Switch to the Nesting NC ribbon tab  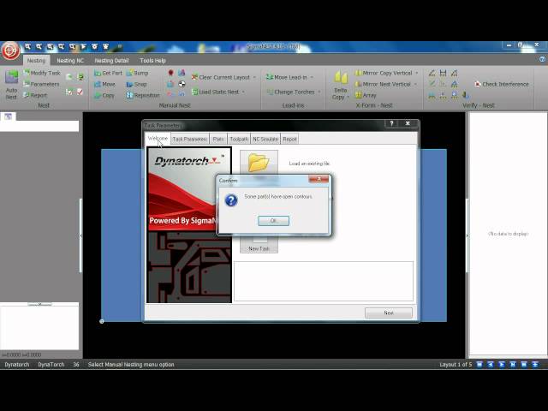(70, 61)
